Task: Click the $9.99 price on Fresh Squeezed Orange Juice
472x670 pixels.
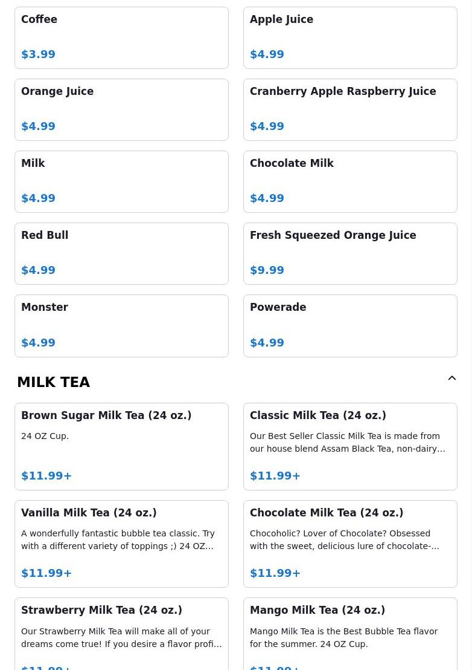Action: tap(267, 270)
